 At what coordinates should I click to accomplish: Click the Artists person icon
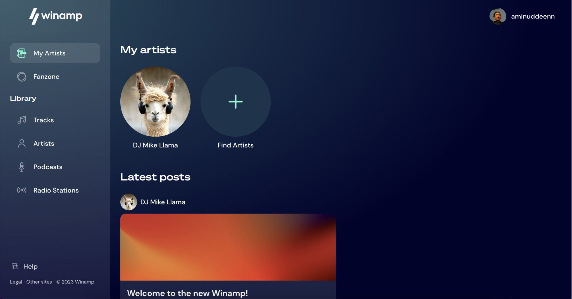tap(22, 143)
